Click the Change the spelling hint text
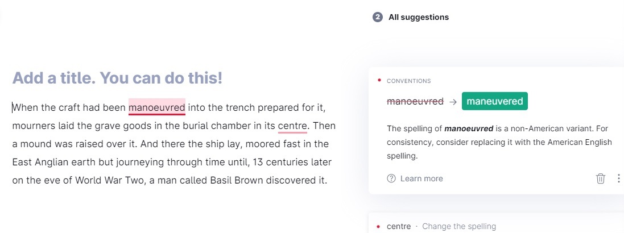Viewport: 624px width, 233px height. coord(459,227)
